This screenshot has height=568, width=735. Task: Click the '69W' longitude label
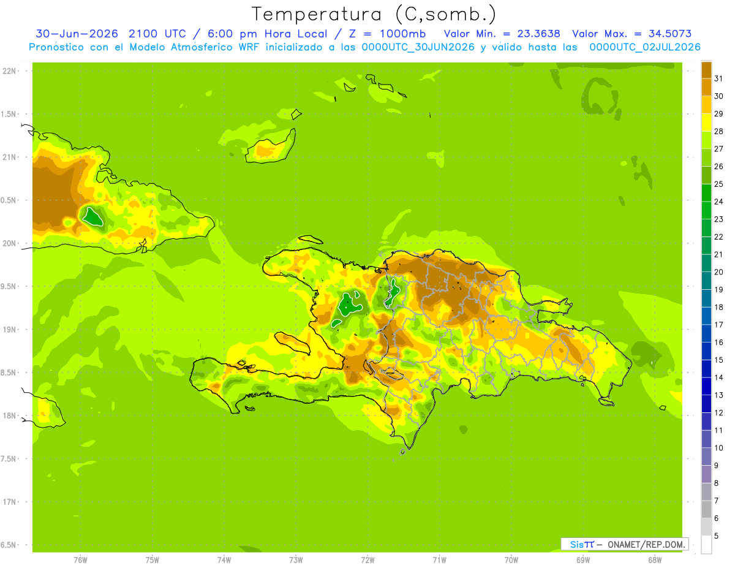pos(583,560)
